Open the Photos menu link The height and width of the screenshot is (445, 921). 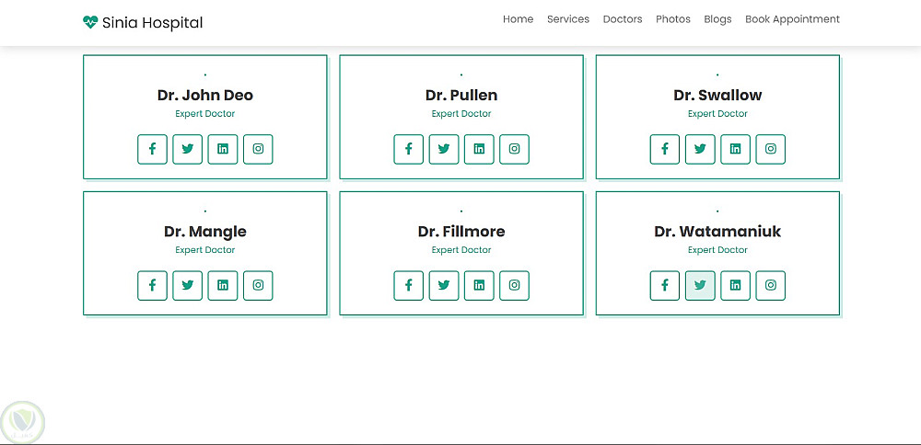pos(673,19)
